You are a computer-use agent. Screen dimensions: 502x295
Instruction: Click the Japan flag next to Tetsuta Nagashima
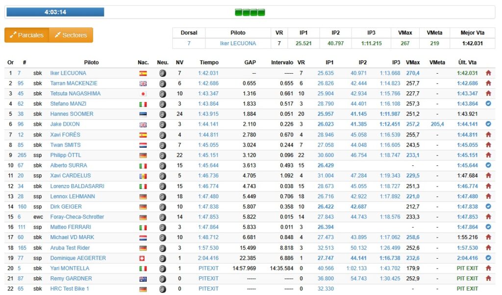143,94
